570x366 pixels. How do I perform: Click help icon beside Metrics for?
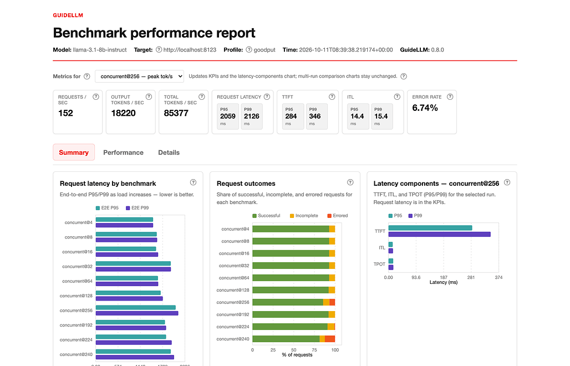[87, 77]
